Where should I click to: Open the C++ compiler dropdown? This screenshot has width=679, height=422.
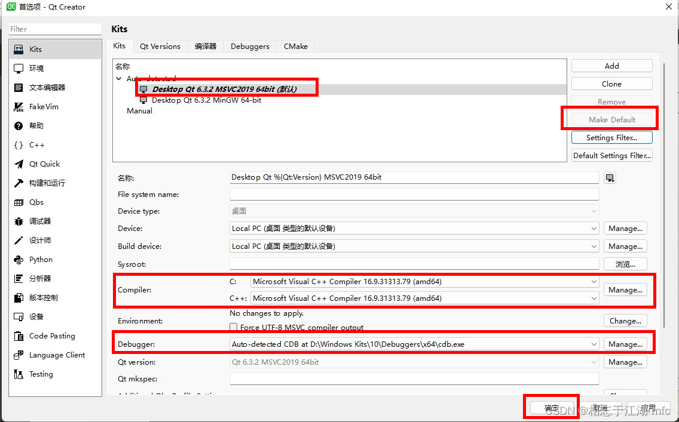(x=425, y=298)
